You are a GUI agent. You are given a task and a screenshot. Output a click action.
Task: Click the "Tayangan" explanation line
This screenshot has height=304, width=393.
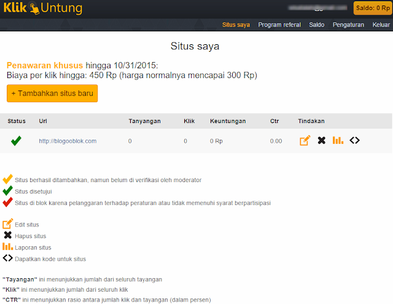pyautogui.click(x=82, y=279)
